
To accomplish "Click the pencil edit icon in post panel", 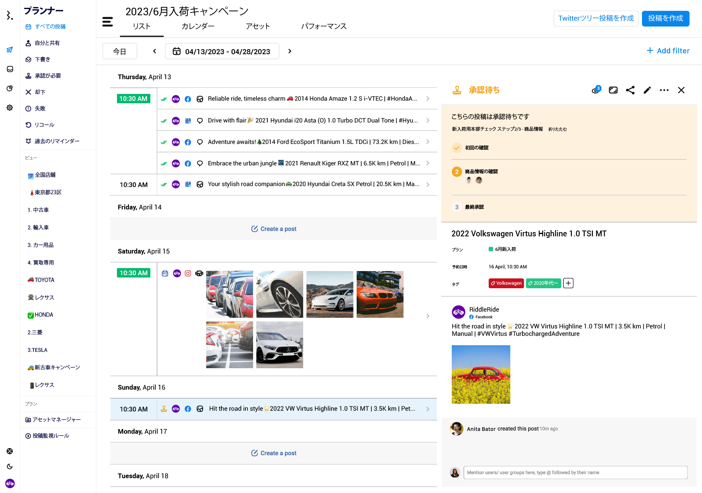I will [647, 90].
